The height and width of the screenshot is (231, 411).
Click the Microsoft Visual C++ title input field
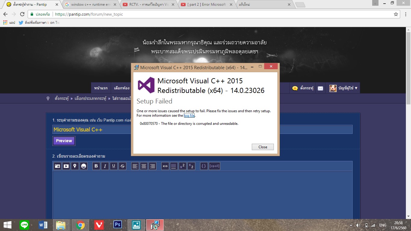pyautogui.click(x=202, y=130)
